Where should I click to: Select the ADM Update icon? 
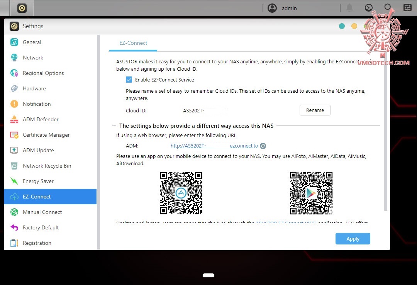[14, 150]
